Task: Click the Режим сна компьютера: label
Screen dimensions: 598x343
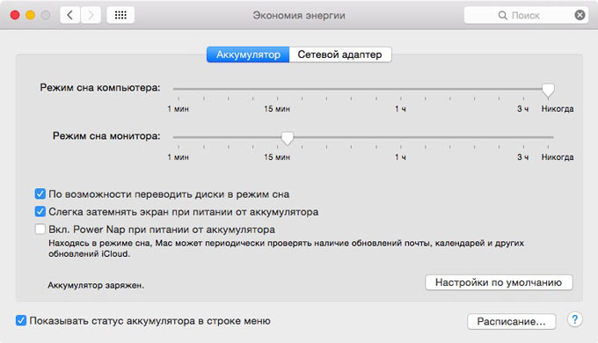Action: 100,88
